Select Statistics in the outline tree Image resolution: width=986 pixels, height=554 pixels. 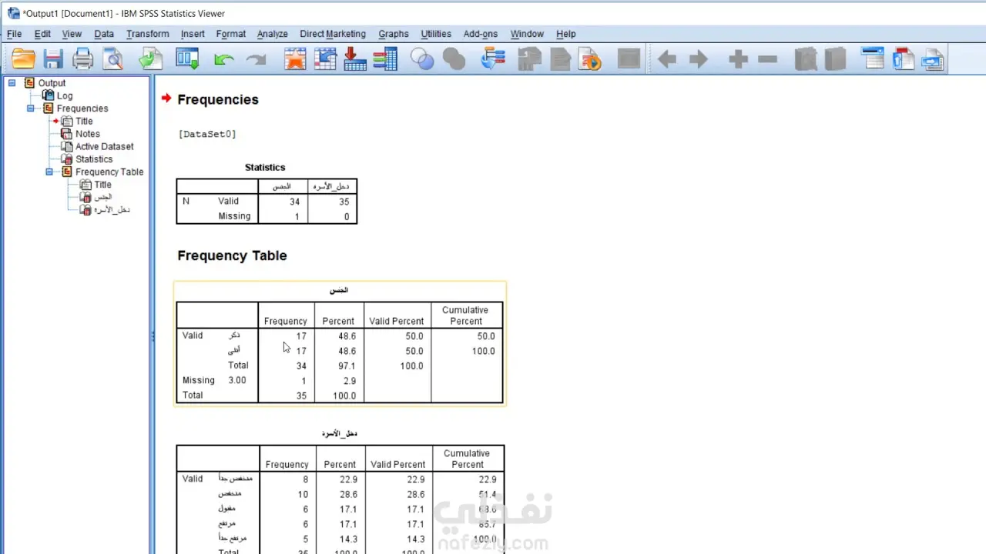(x=94, y=159)
